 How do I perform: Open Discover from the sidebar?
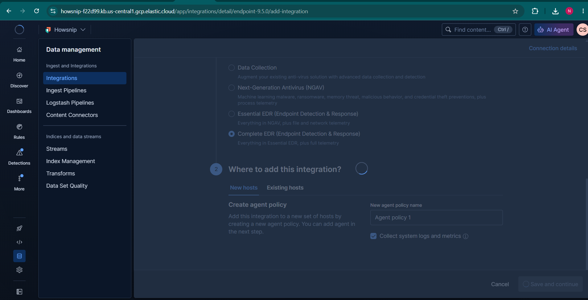pos(19,80)
